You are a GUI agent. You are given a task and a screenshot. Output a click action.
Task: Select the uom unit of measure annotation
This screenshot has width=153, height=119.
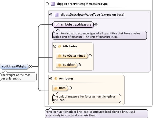tap(87, 98)
